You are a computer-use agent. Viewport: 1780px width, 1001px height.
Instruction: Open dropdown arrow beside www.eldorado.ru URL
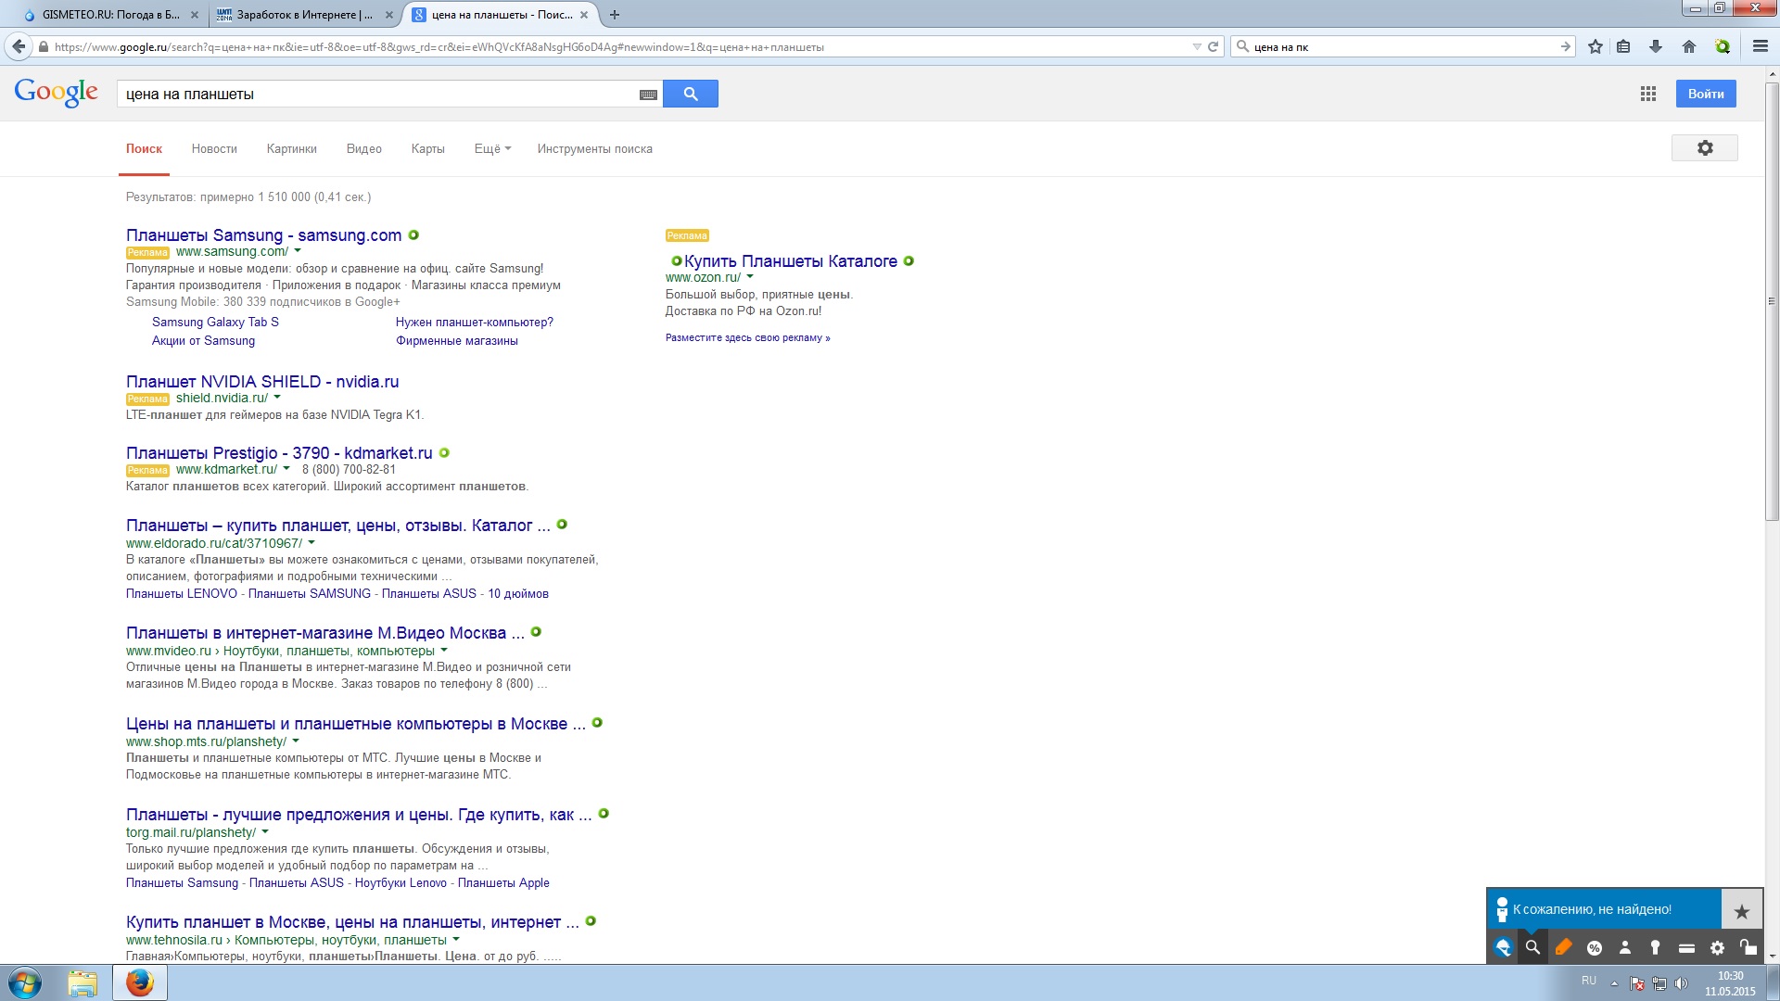311,543
